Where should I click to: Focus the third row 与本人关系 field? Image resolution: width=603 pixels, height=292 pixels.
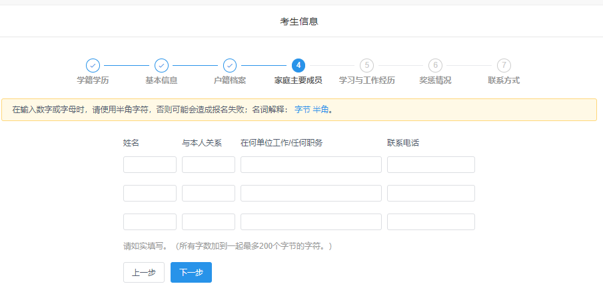pyautogui.click(x=209, y=221)
